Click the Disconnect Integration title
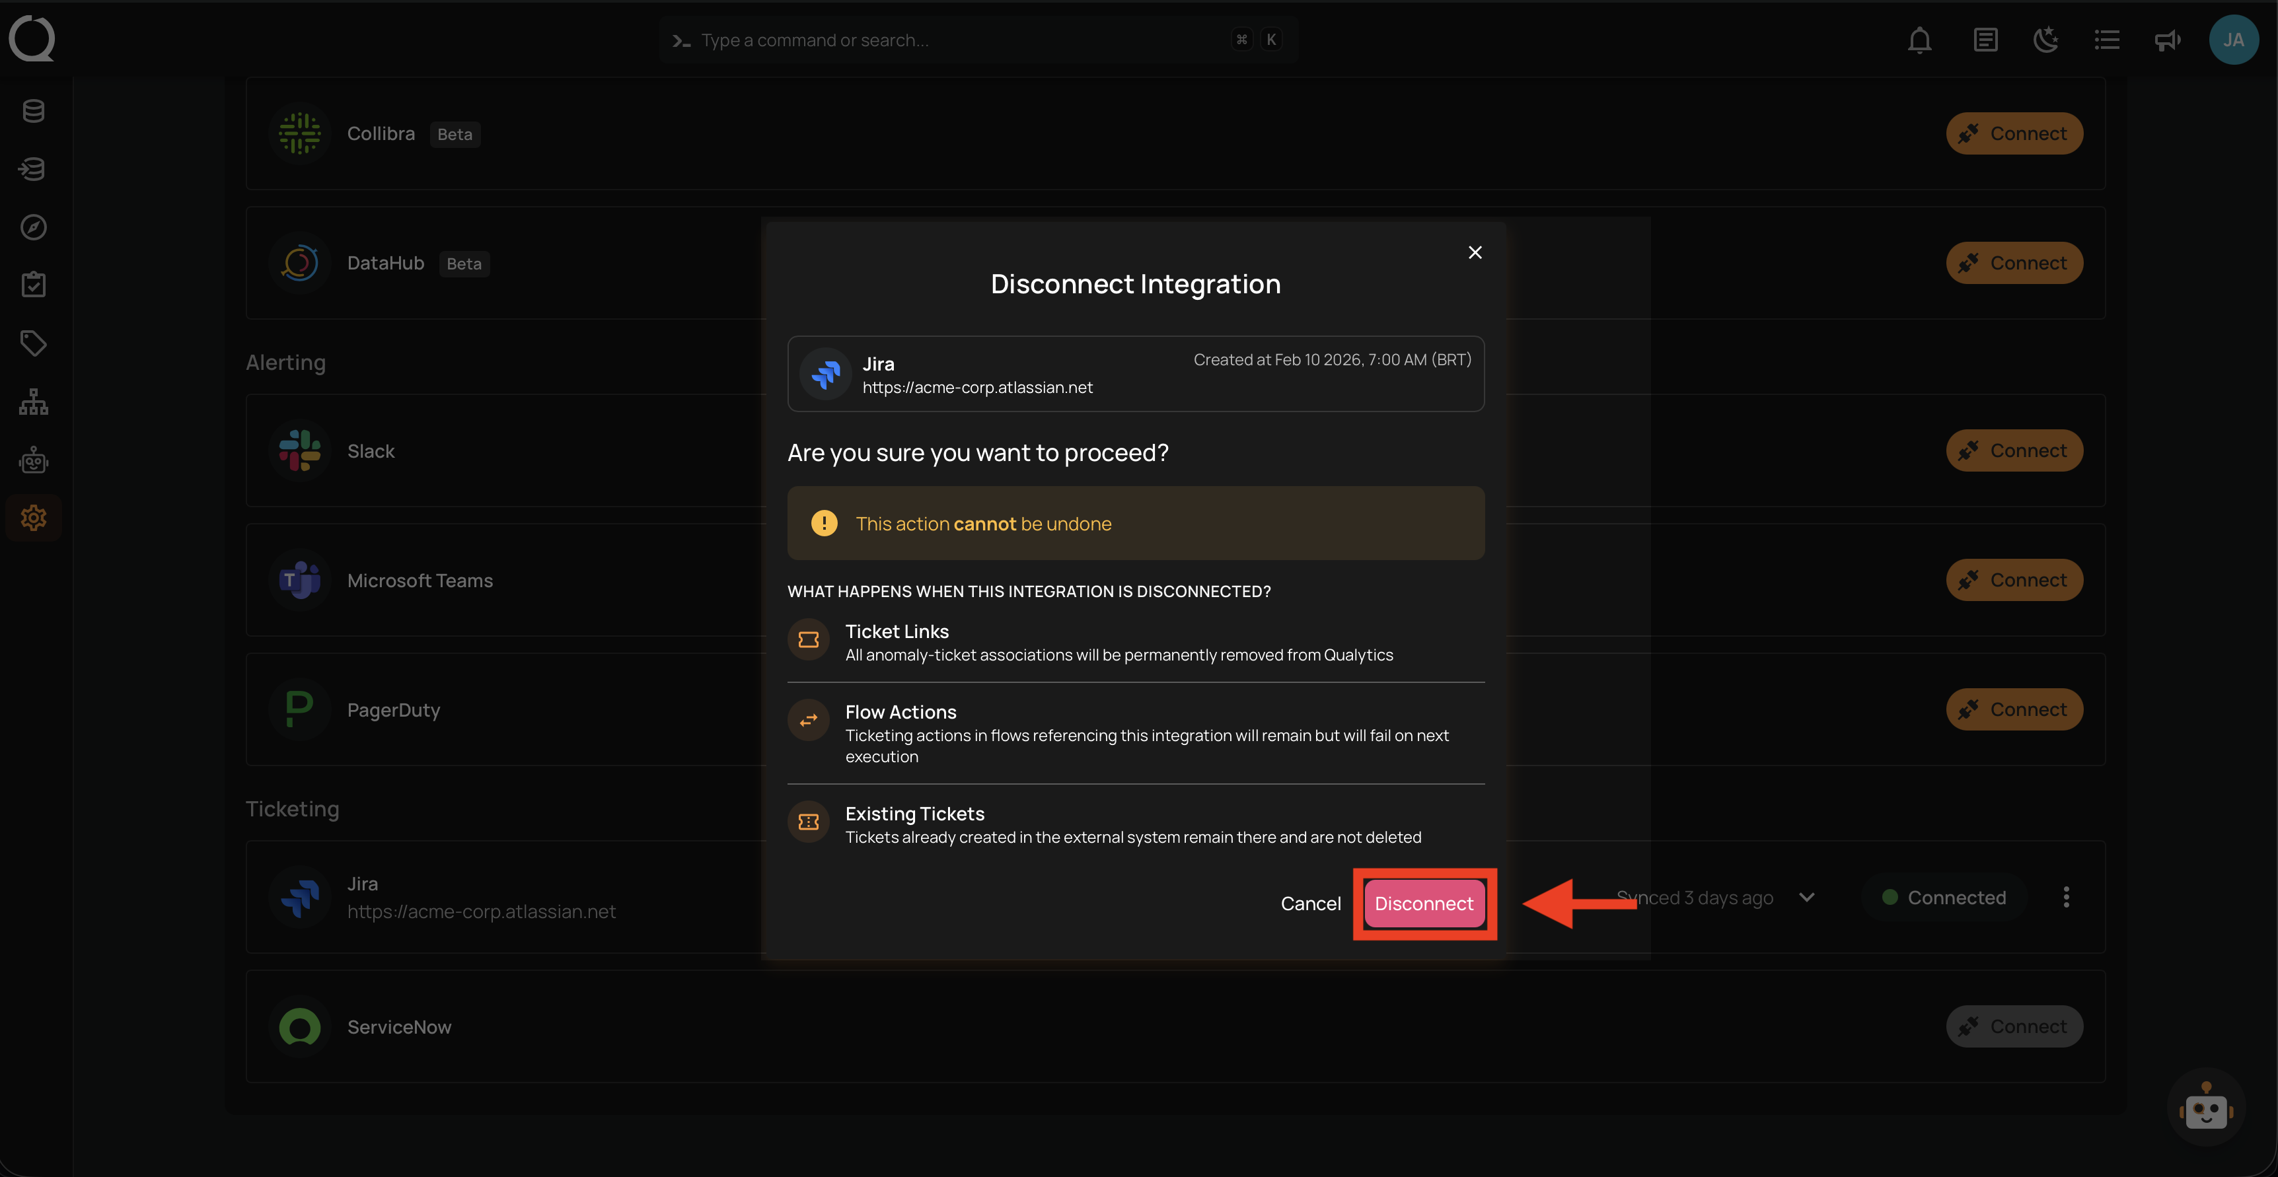 1136,284
